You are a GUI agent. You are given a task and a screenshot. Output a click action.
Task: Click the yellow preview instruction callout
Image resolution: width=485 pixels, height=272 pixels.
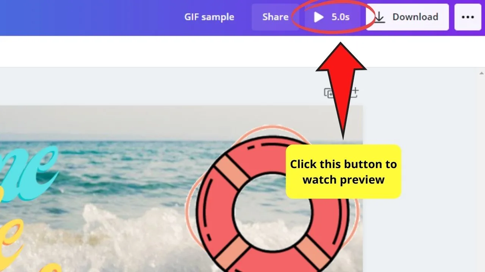343,172
